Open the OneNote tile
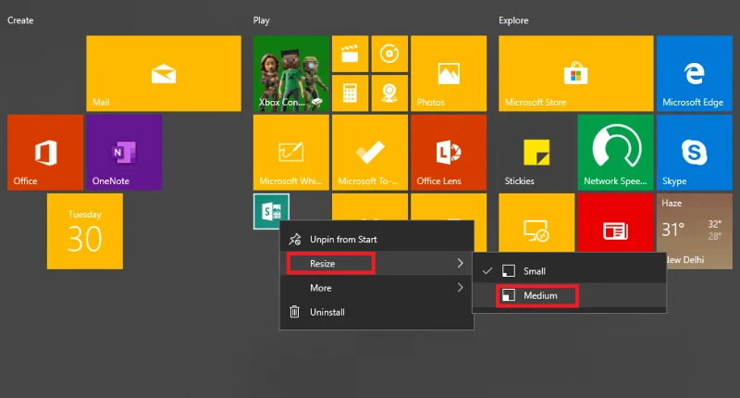The width and height of the screenshot is (740, 398). point(124,153)
